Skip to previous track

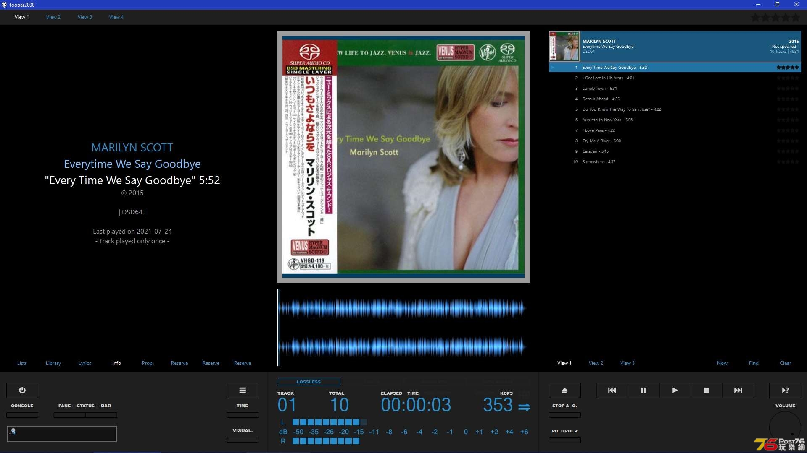[612, 390]
